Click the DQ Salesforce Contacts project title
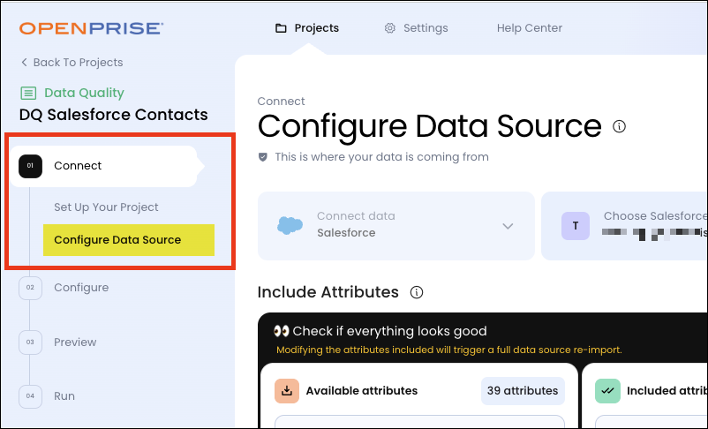The height and width of the screenshot is (429, 708). pos(113,115)
